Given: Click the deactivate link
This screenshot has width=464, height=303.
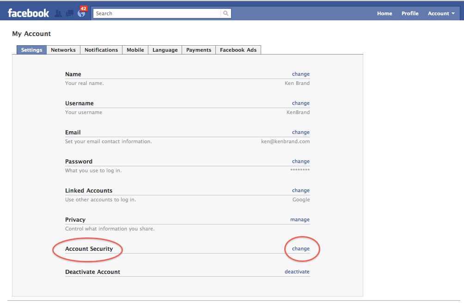Looking at the screenshot, I should pos(297,272).
